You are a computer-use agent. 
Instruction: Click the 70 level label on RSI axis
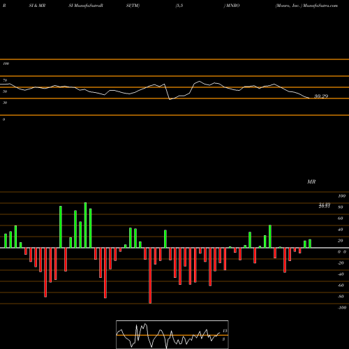5,80
